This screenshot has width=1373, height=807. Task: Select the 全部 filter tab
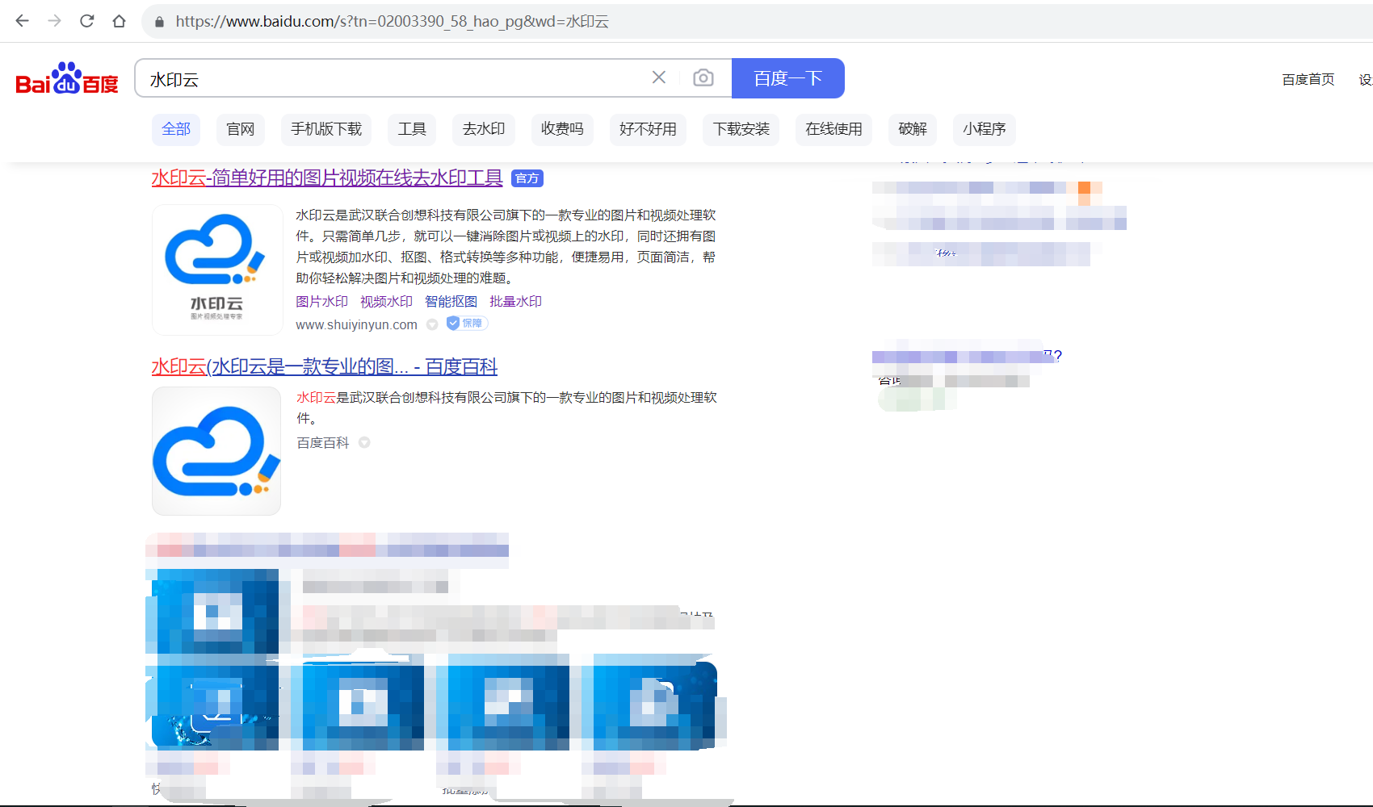click(x=176, y=129)
